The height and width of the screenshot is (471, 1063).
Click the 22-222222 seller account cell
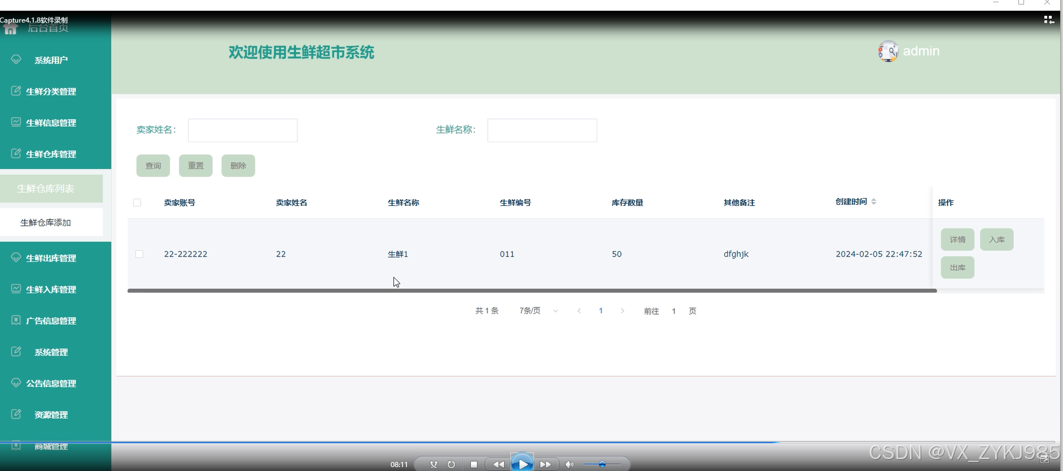pyautogui.click(x=186, y=254)
